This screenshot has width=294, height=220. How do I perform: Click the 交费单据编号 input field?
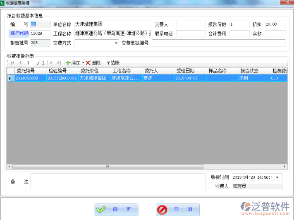click(218, 43)
